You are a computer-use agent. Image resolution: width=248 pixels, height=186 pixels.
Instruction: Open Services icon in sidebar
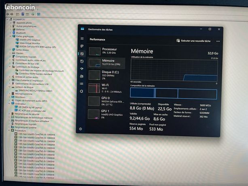pyautogui.click(x=81, y=91)
